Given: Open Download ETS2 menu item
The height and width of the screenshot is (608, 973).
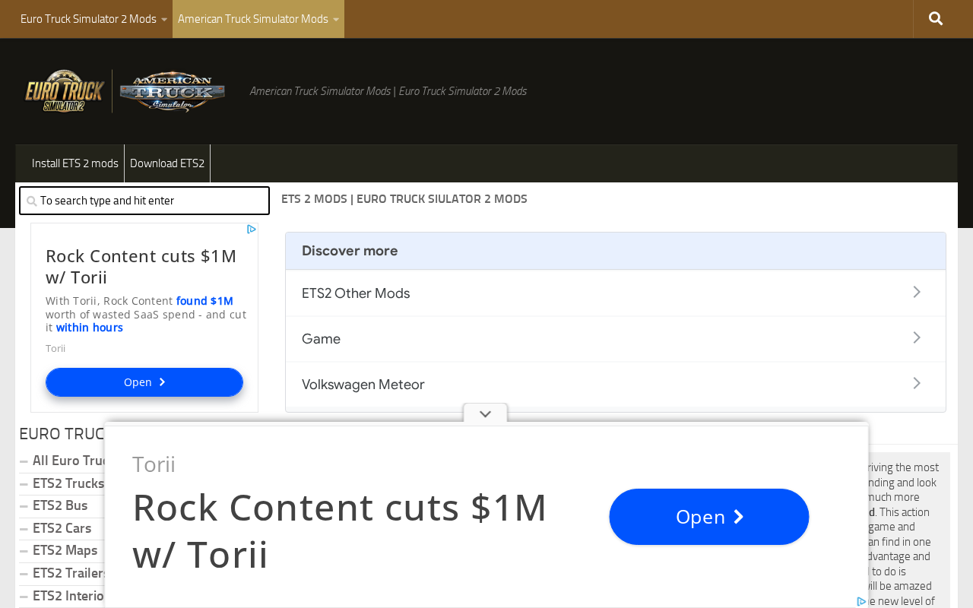Looking at the screenshot, I should (167, 163).
